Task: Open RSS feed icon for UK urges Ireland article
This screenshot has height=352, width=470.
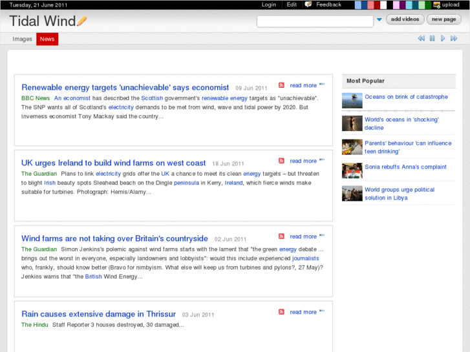Action: (x=281, y=161)
